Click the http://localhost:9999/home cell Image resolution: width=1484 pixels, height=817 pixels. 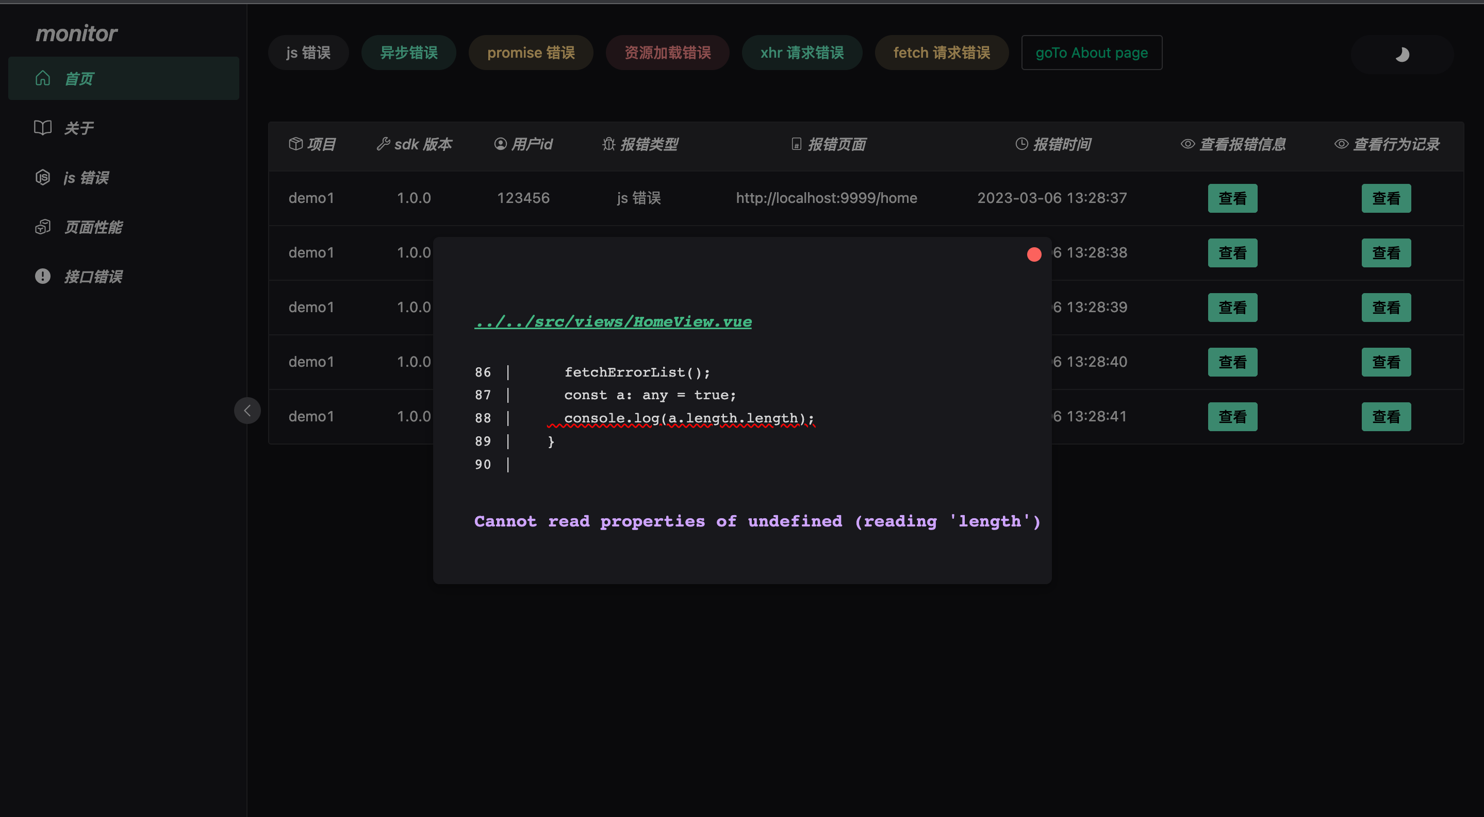click(x=827, y=198)
